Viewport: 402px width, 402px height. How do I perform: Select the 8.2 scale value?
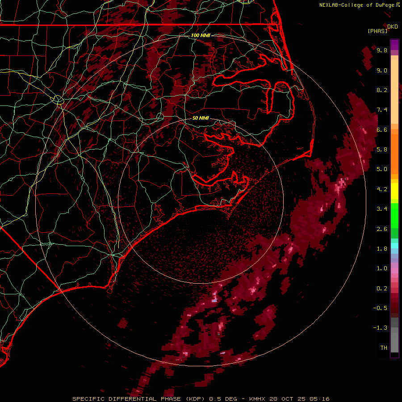[x=382, y=90]
